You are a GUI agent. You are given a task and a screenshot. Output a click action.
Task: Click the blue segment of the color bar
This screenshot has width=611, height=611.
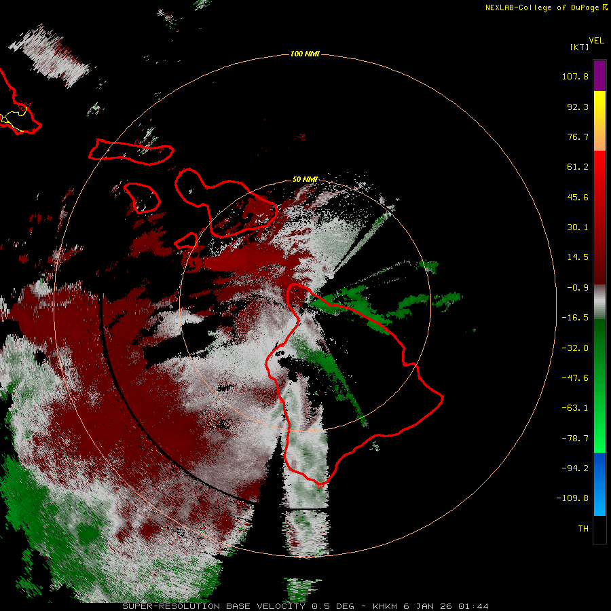[x=599, y=484]
